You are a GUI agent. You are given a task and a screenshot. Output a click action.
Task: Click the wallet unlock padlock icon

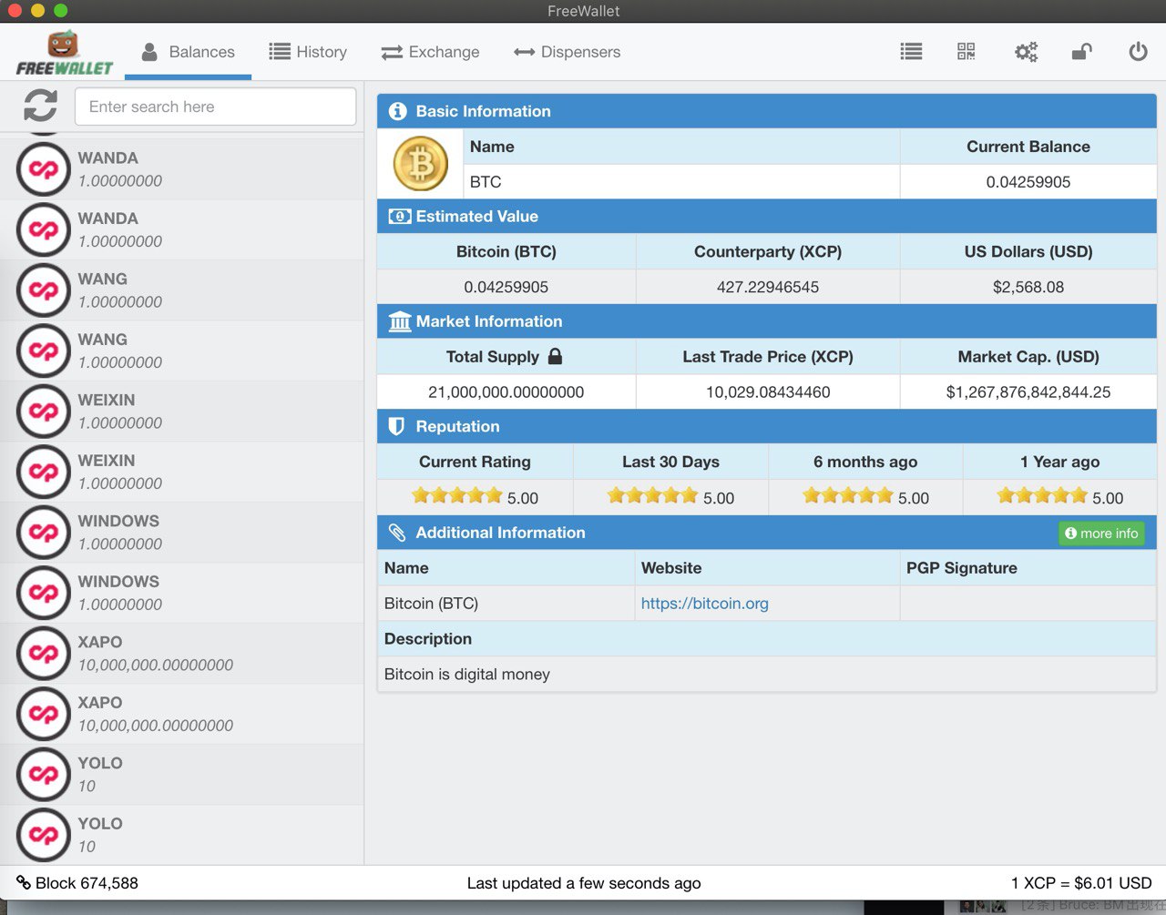[1081, 52]
